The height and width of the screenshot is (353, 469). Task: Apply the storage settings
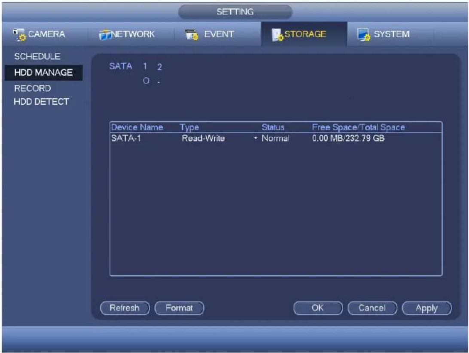click(427, 308)
